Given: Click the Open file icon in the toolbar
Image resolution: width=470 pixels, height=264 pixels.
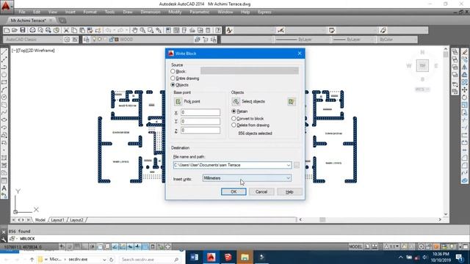Looking at the screenshot, I should coord(15,30).
